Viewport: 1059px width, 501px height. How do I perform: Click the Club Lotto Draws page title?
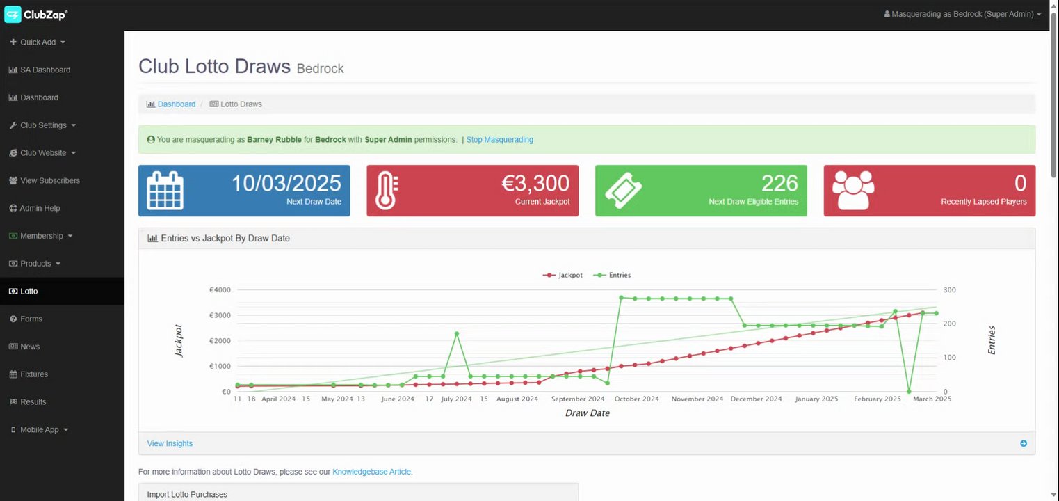tap(214, 66)
